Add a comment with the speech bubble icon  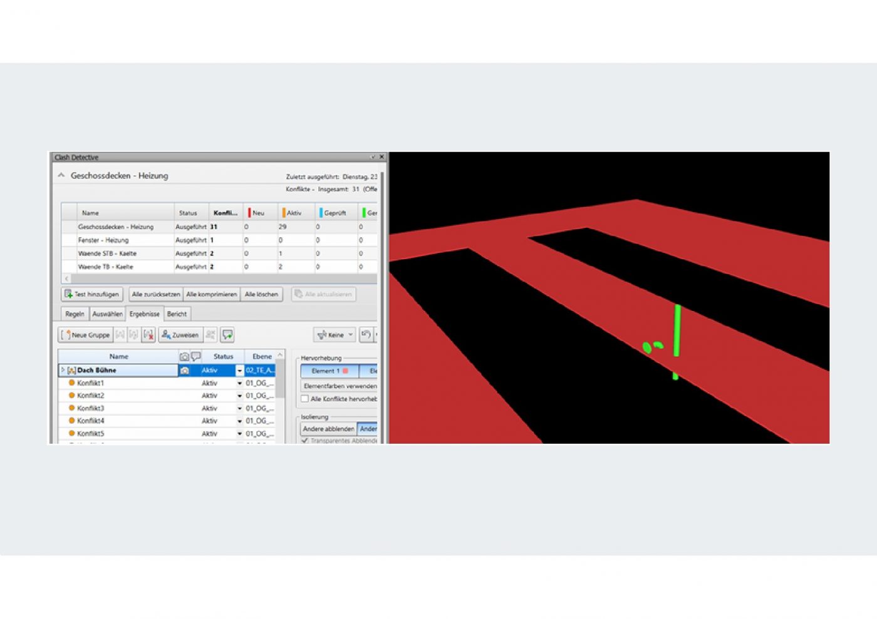click(x=227, y=335)
